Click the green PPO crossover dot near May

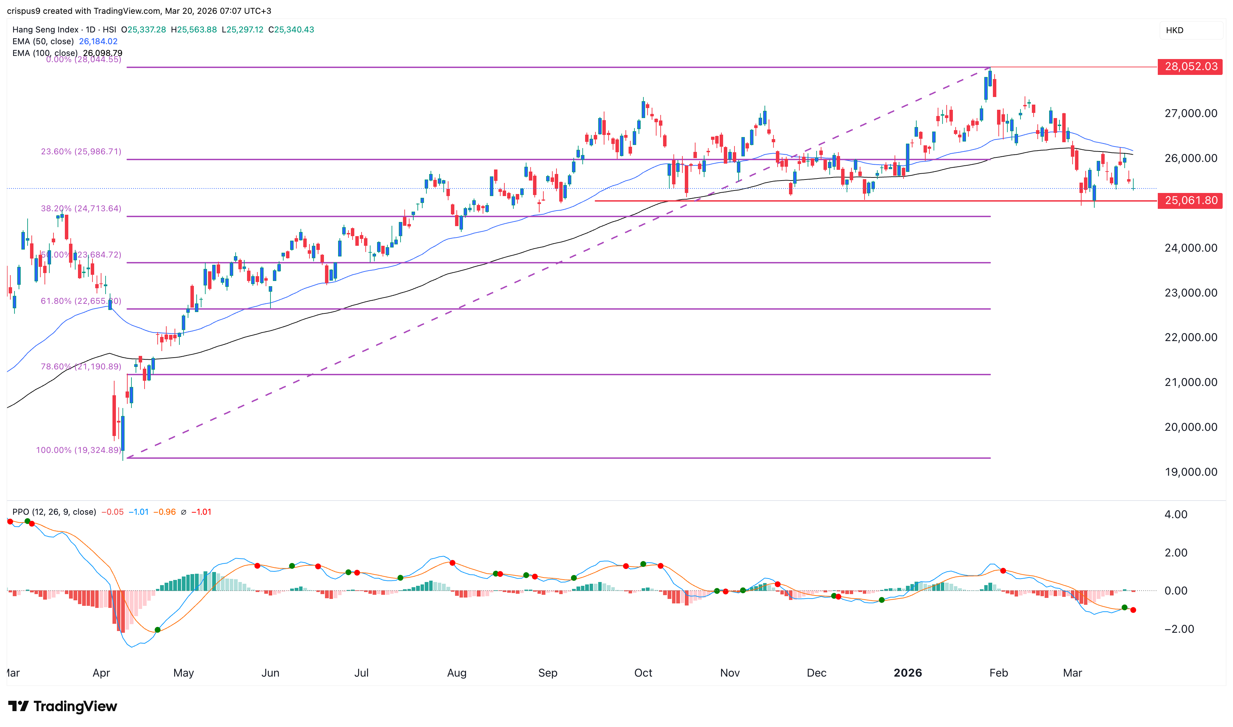pyautogui.click(x=158, y=630)
